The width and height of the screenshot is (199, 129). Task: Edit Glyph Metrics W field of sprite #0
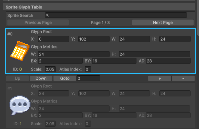(x=74, y=54)
